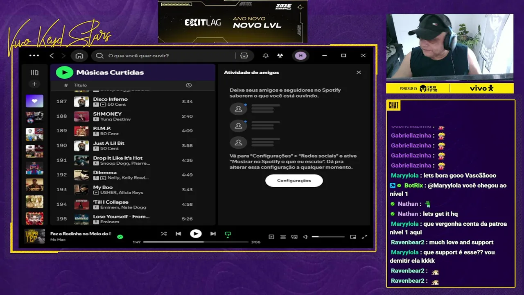524x295 pixels.
Task: Adjust the volume slider
Action: pyautogui.click(x=328, y=237)
